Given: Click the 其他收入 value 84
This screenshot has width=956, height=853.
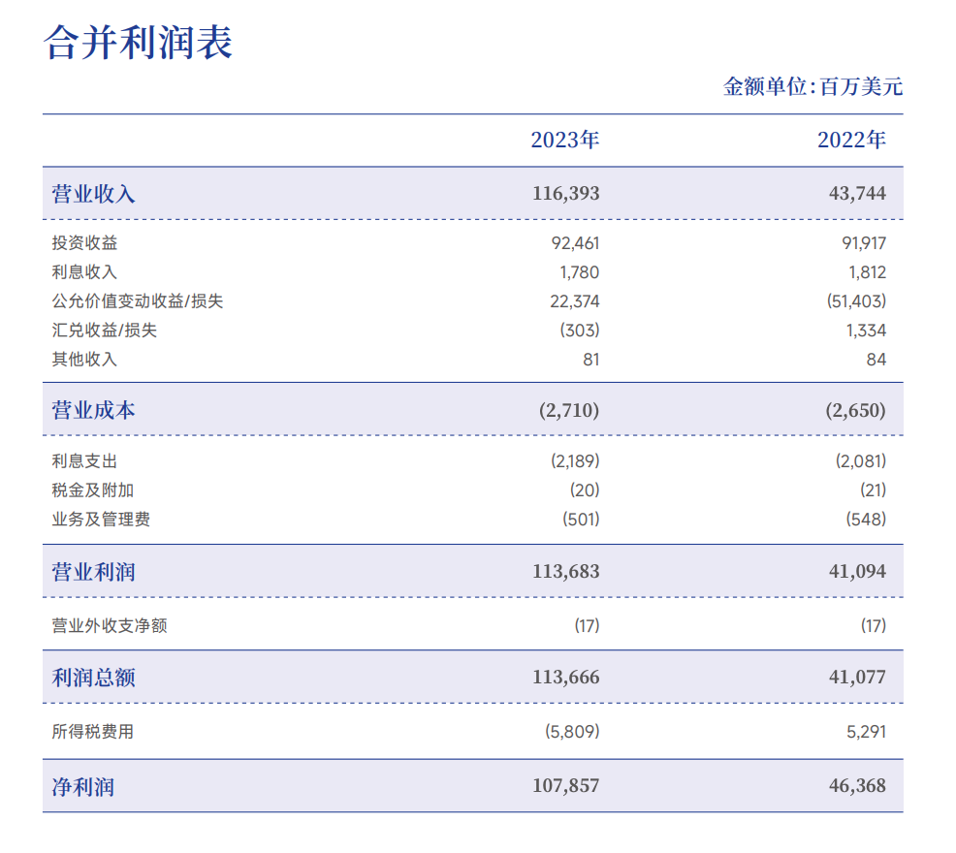Looking at the screenshot, I should 876,360.
